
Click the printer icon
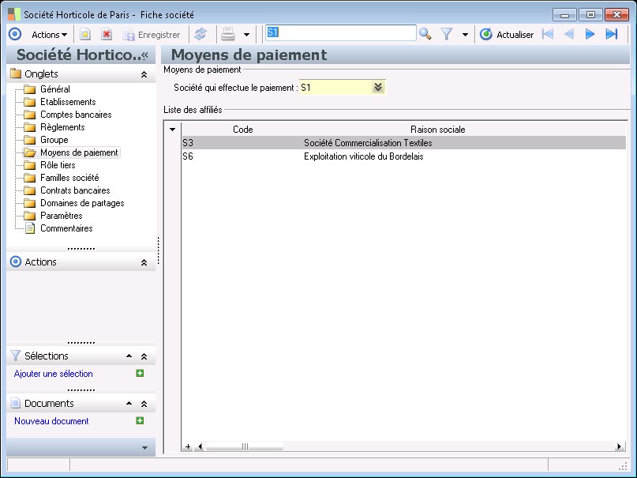(228, 35)
